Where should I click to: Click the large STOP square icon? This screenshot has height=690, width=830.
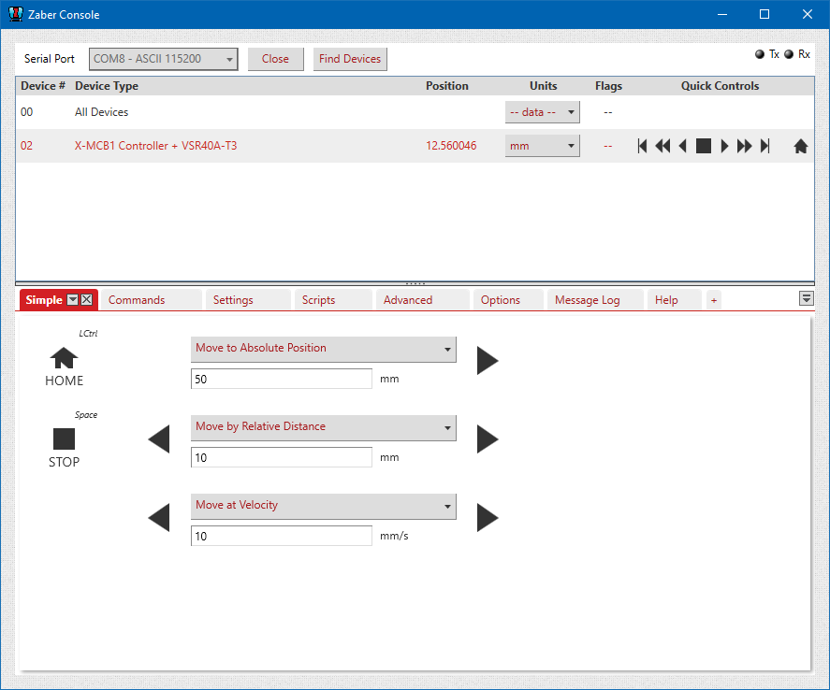click(x=64, y=438)
